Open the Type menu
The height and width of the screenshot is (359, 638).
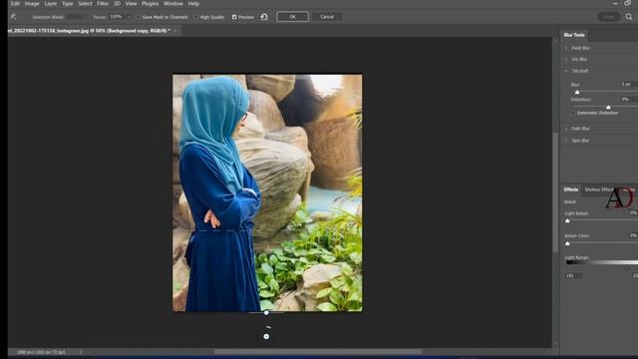point(68,4)
